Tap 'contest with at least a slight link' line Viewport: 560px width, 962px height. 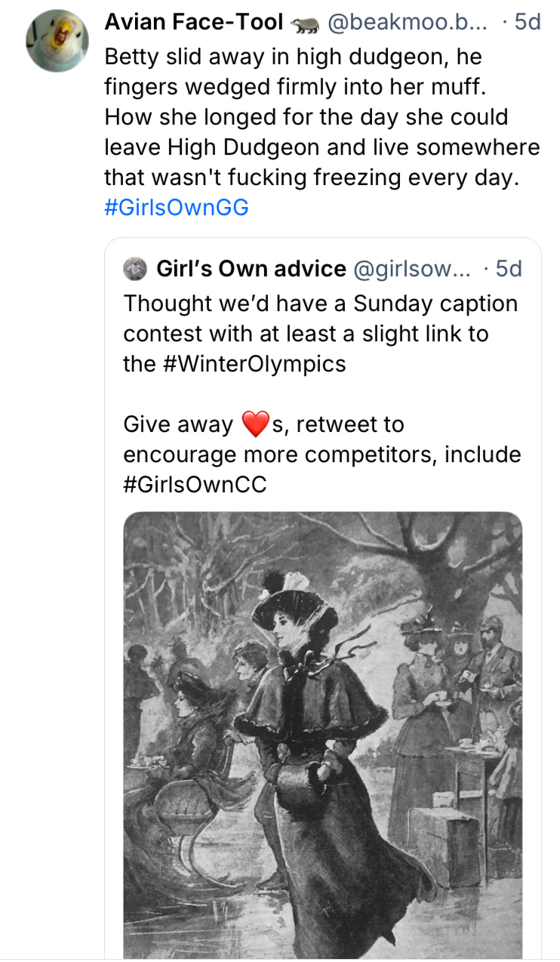click(x=306, y=334)
